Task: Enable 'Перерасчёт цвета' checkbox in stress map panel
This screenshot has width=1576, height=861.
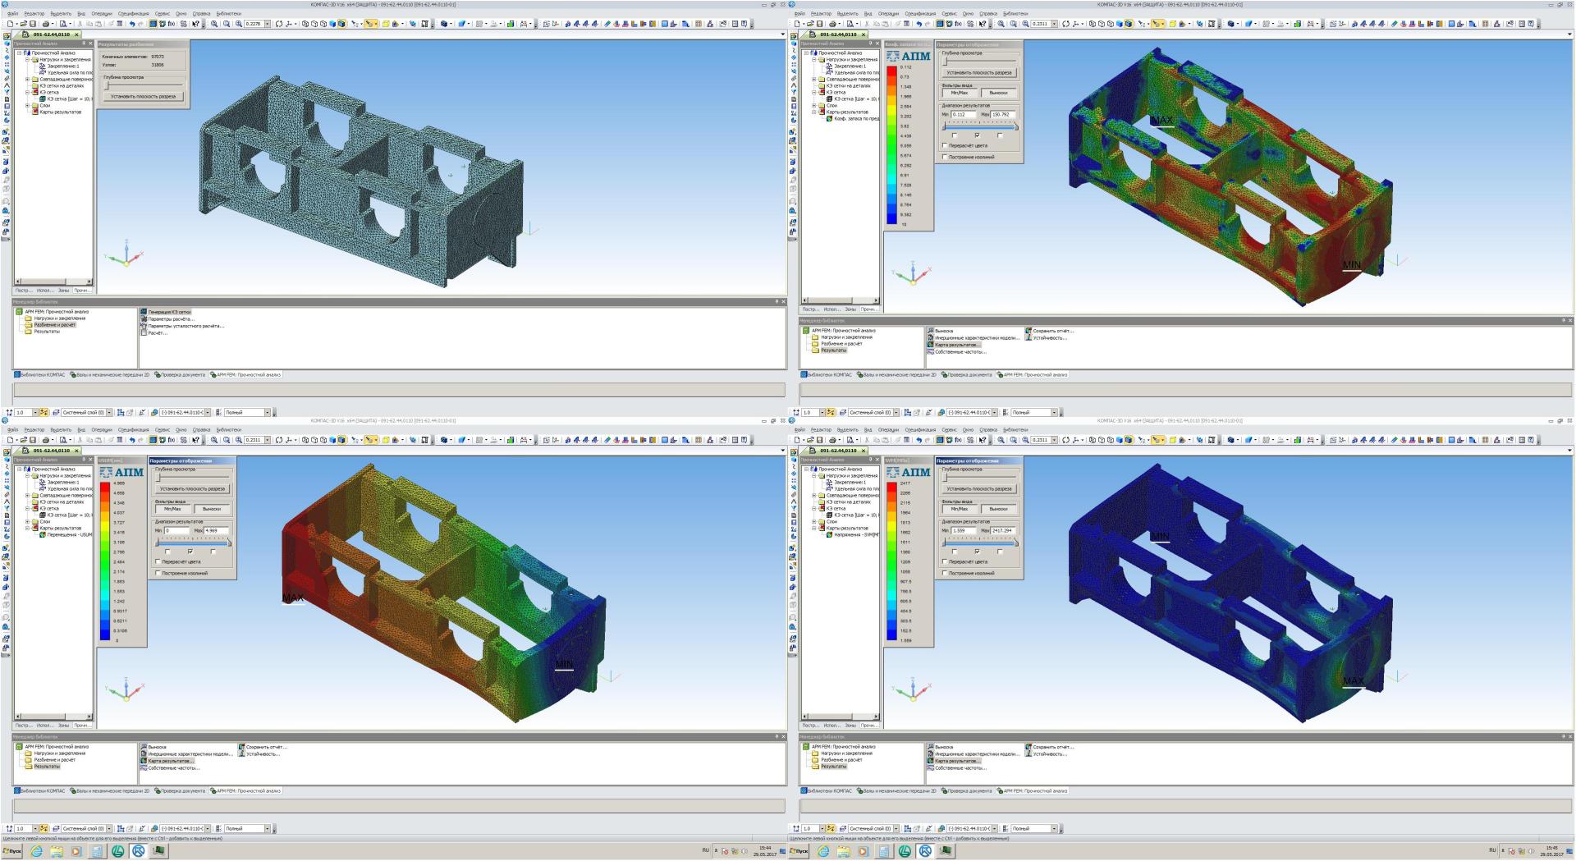Action: pyautogui.click(x=945, y=562)
